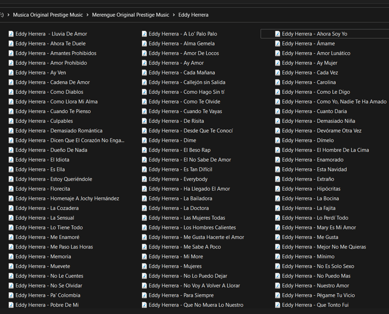Click the audio icon next to Para Siempre
Screen dimensions: 389x314
point(144,295)
